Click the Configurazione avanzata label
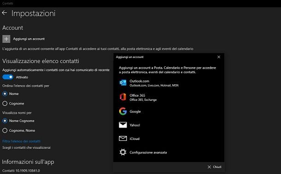The width and height of the screenshot is (281, 174). coord(148,152)
